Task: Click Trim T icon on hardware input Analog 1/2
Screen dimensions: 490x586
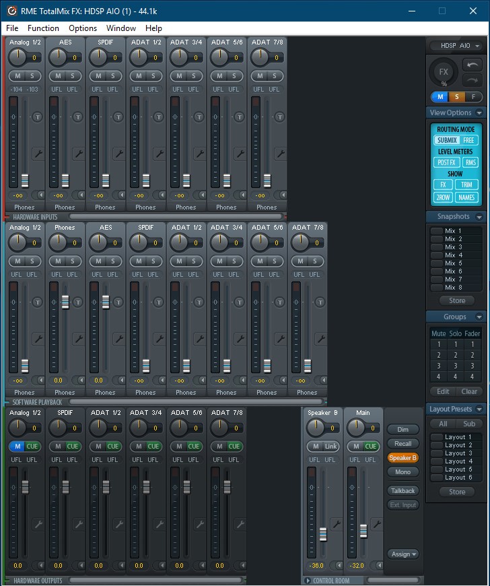Action: [37, 117]
